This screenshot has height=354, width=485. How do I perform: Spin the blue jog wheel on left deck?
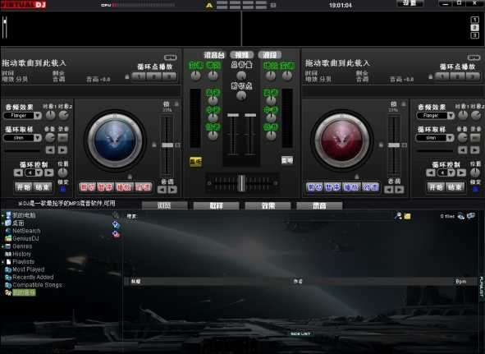[115, 140]
